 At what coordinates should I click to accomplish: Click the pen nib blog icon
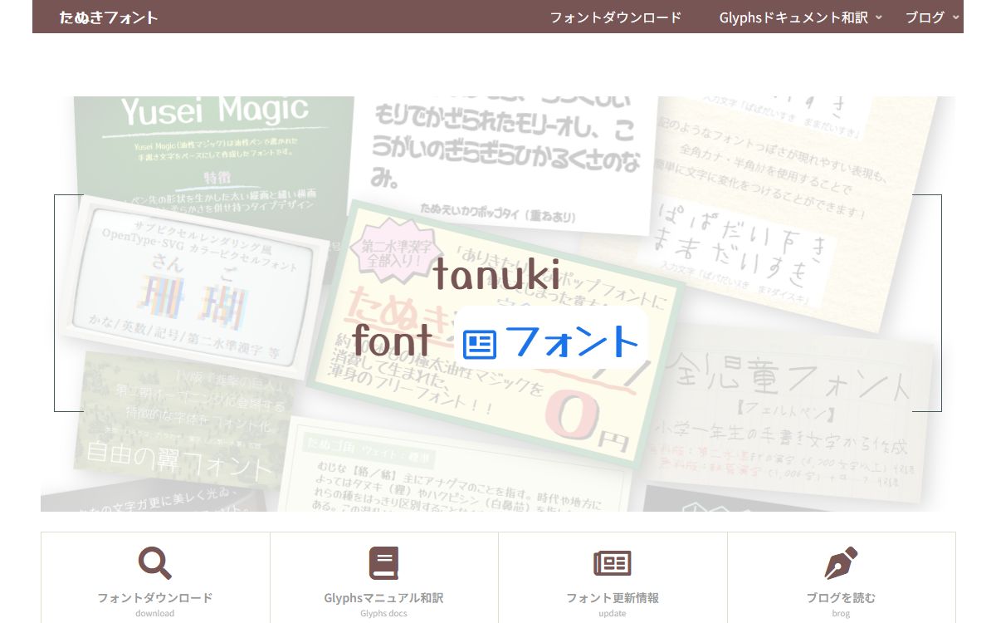click(841, 563)
